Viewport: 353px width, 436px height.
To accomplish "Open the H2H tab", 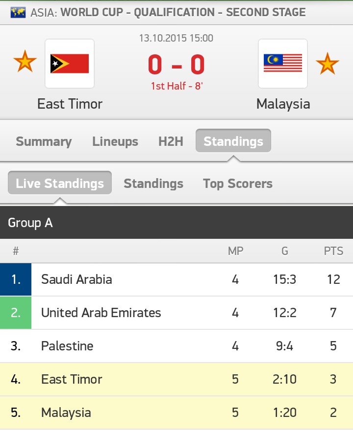I will (x=171, y=141).
